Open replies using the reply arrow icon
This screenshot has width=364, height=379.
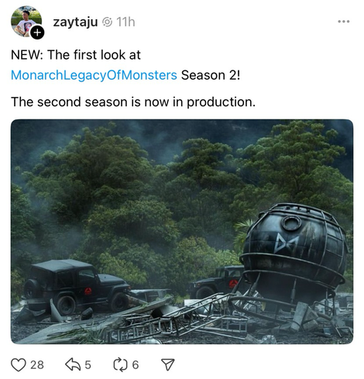(x=74, y=364)
